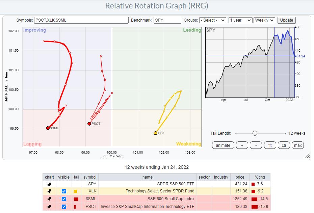
Task: Click the plus zoom-in button
Action: pos(241,145)
